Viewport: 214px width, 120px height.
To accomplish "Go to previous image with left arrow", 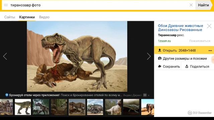I will pos(5,56).
